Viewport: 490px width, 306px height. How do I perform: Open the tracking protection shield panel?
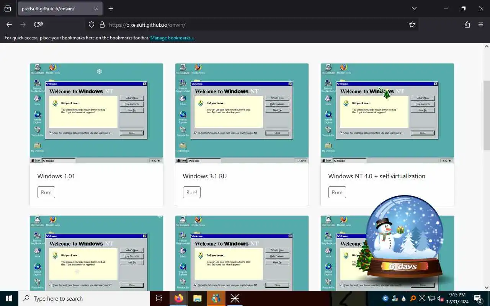(x=91, y=24)
